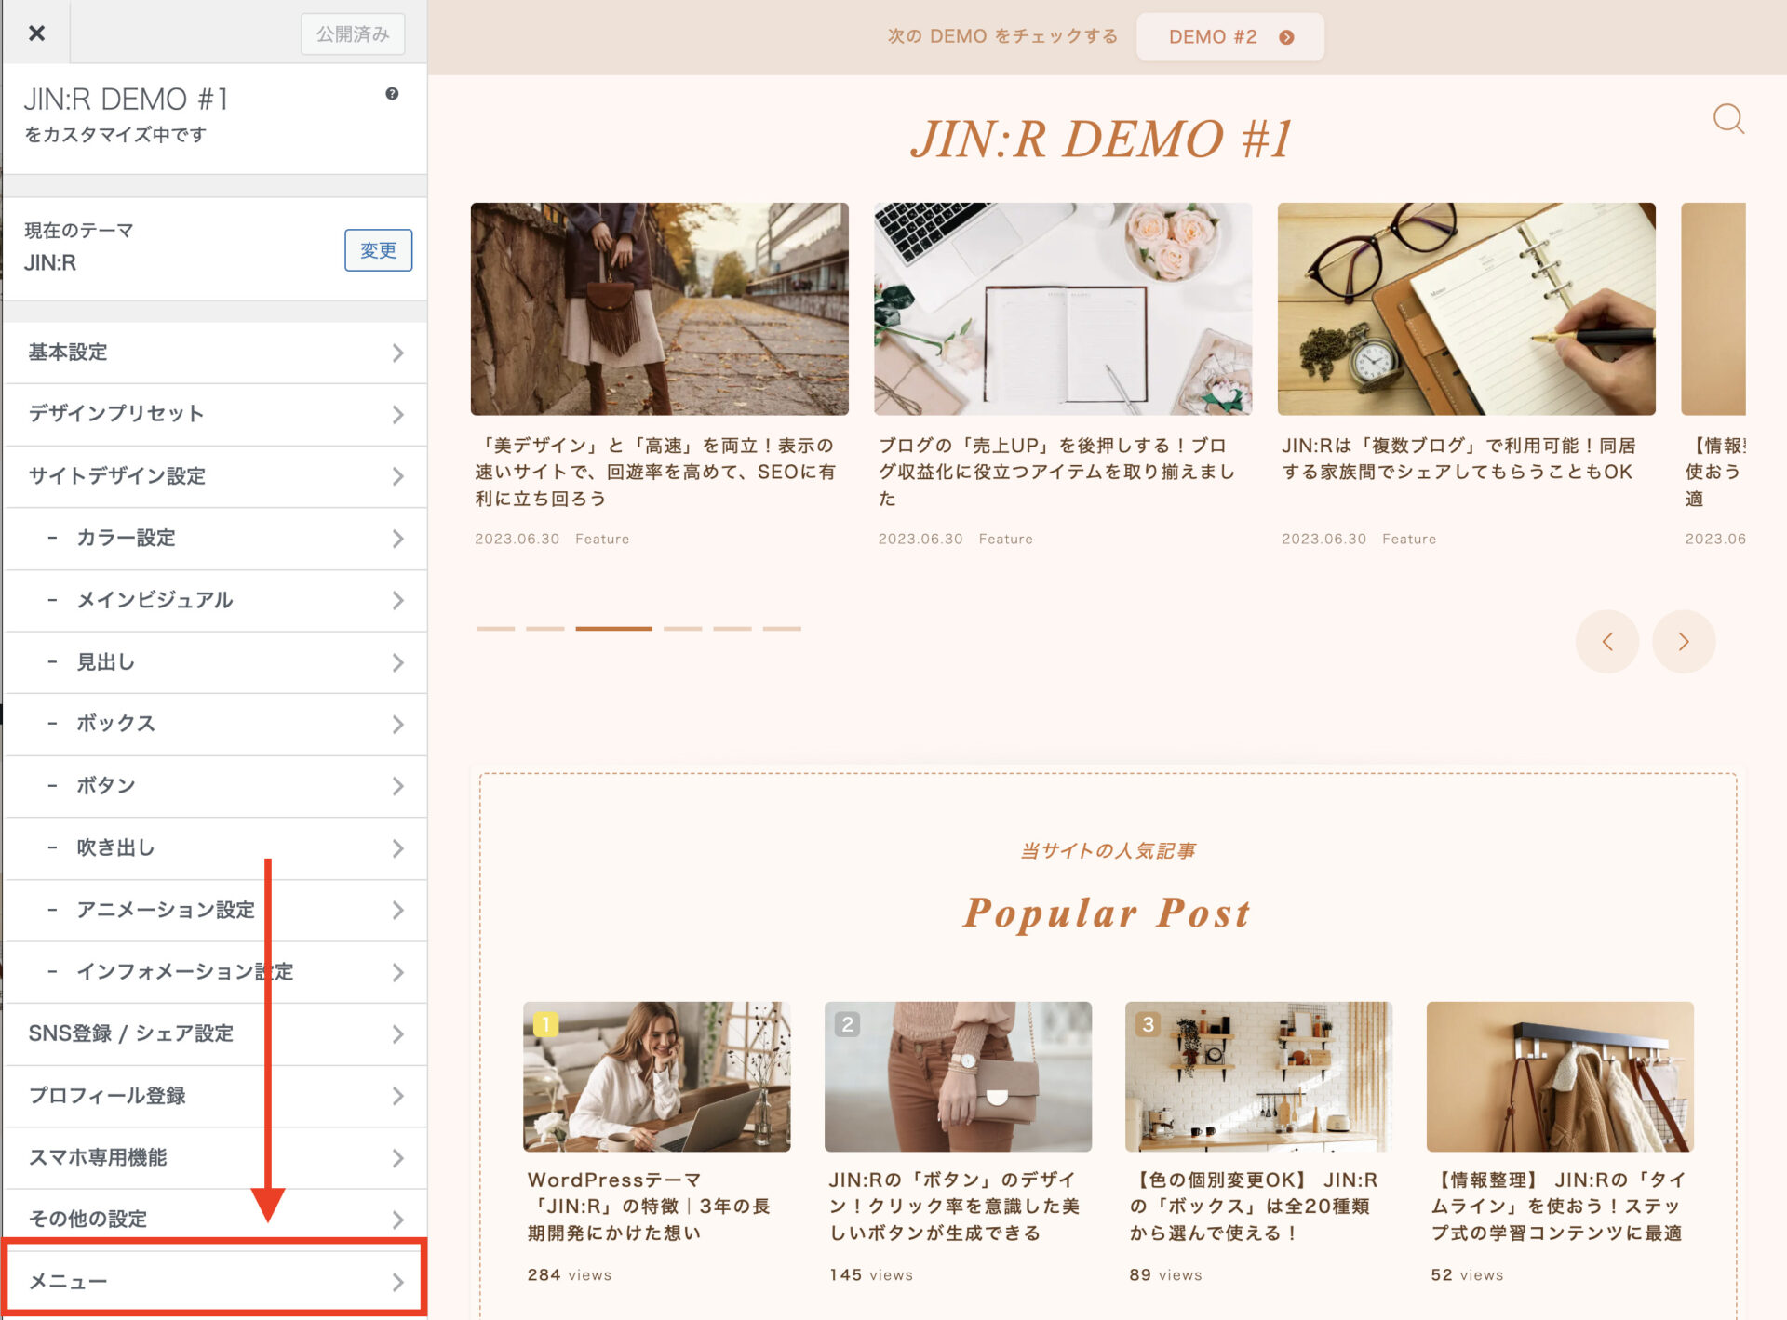Open notebook and laptop flat-lay thumbnail
The height and width of the screenshot is (1320, 1787).
[x=1063, y=309]
